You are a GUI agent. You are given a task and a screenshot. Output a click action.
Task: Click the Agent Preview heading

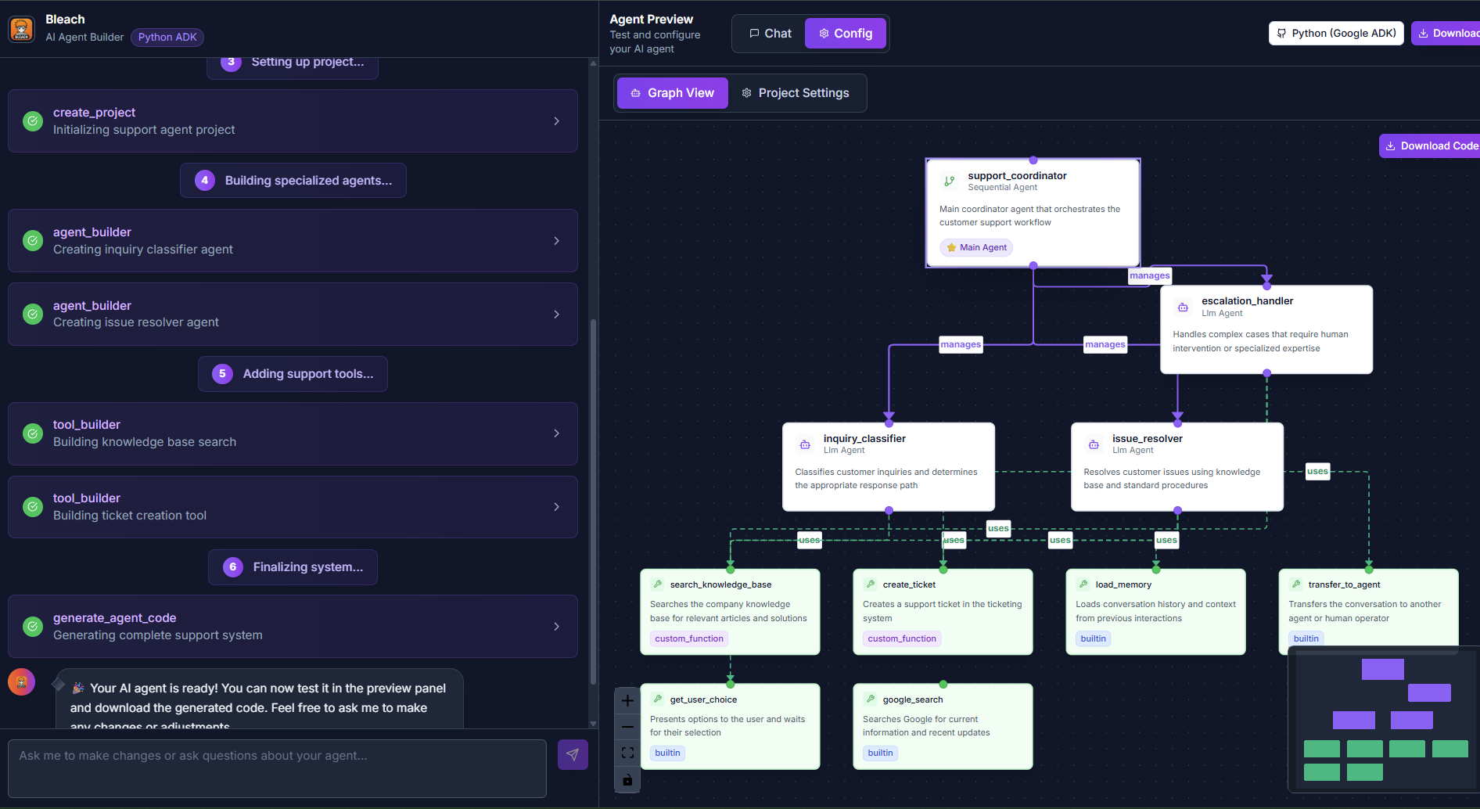651,20
